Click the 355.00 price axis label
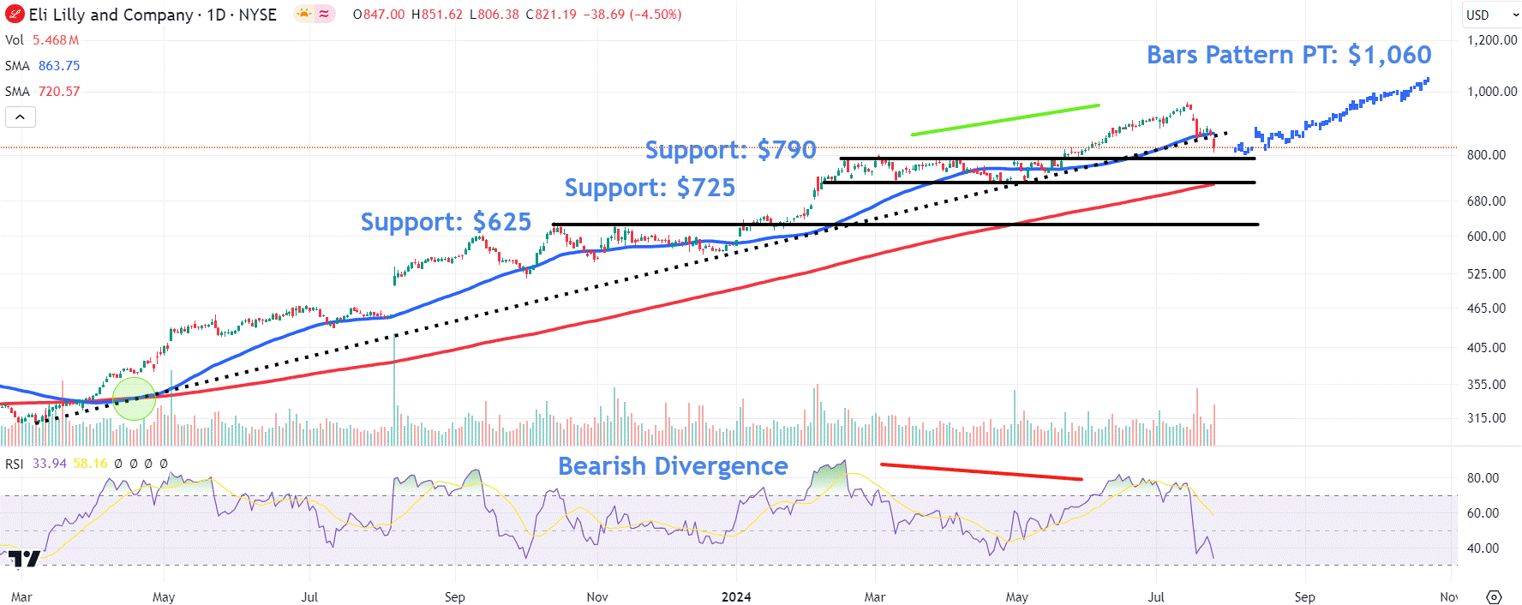Screen dimensions: 1522x605 pos(1486,385)
